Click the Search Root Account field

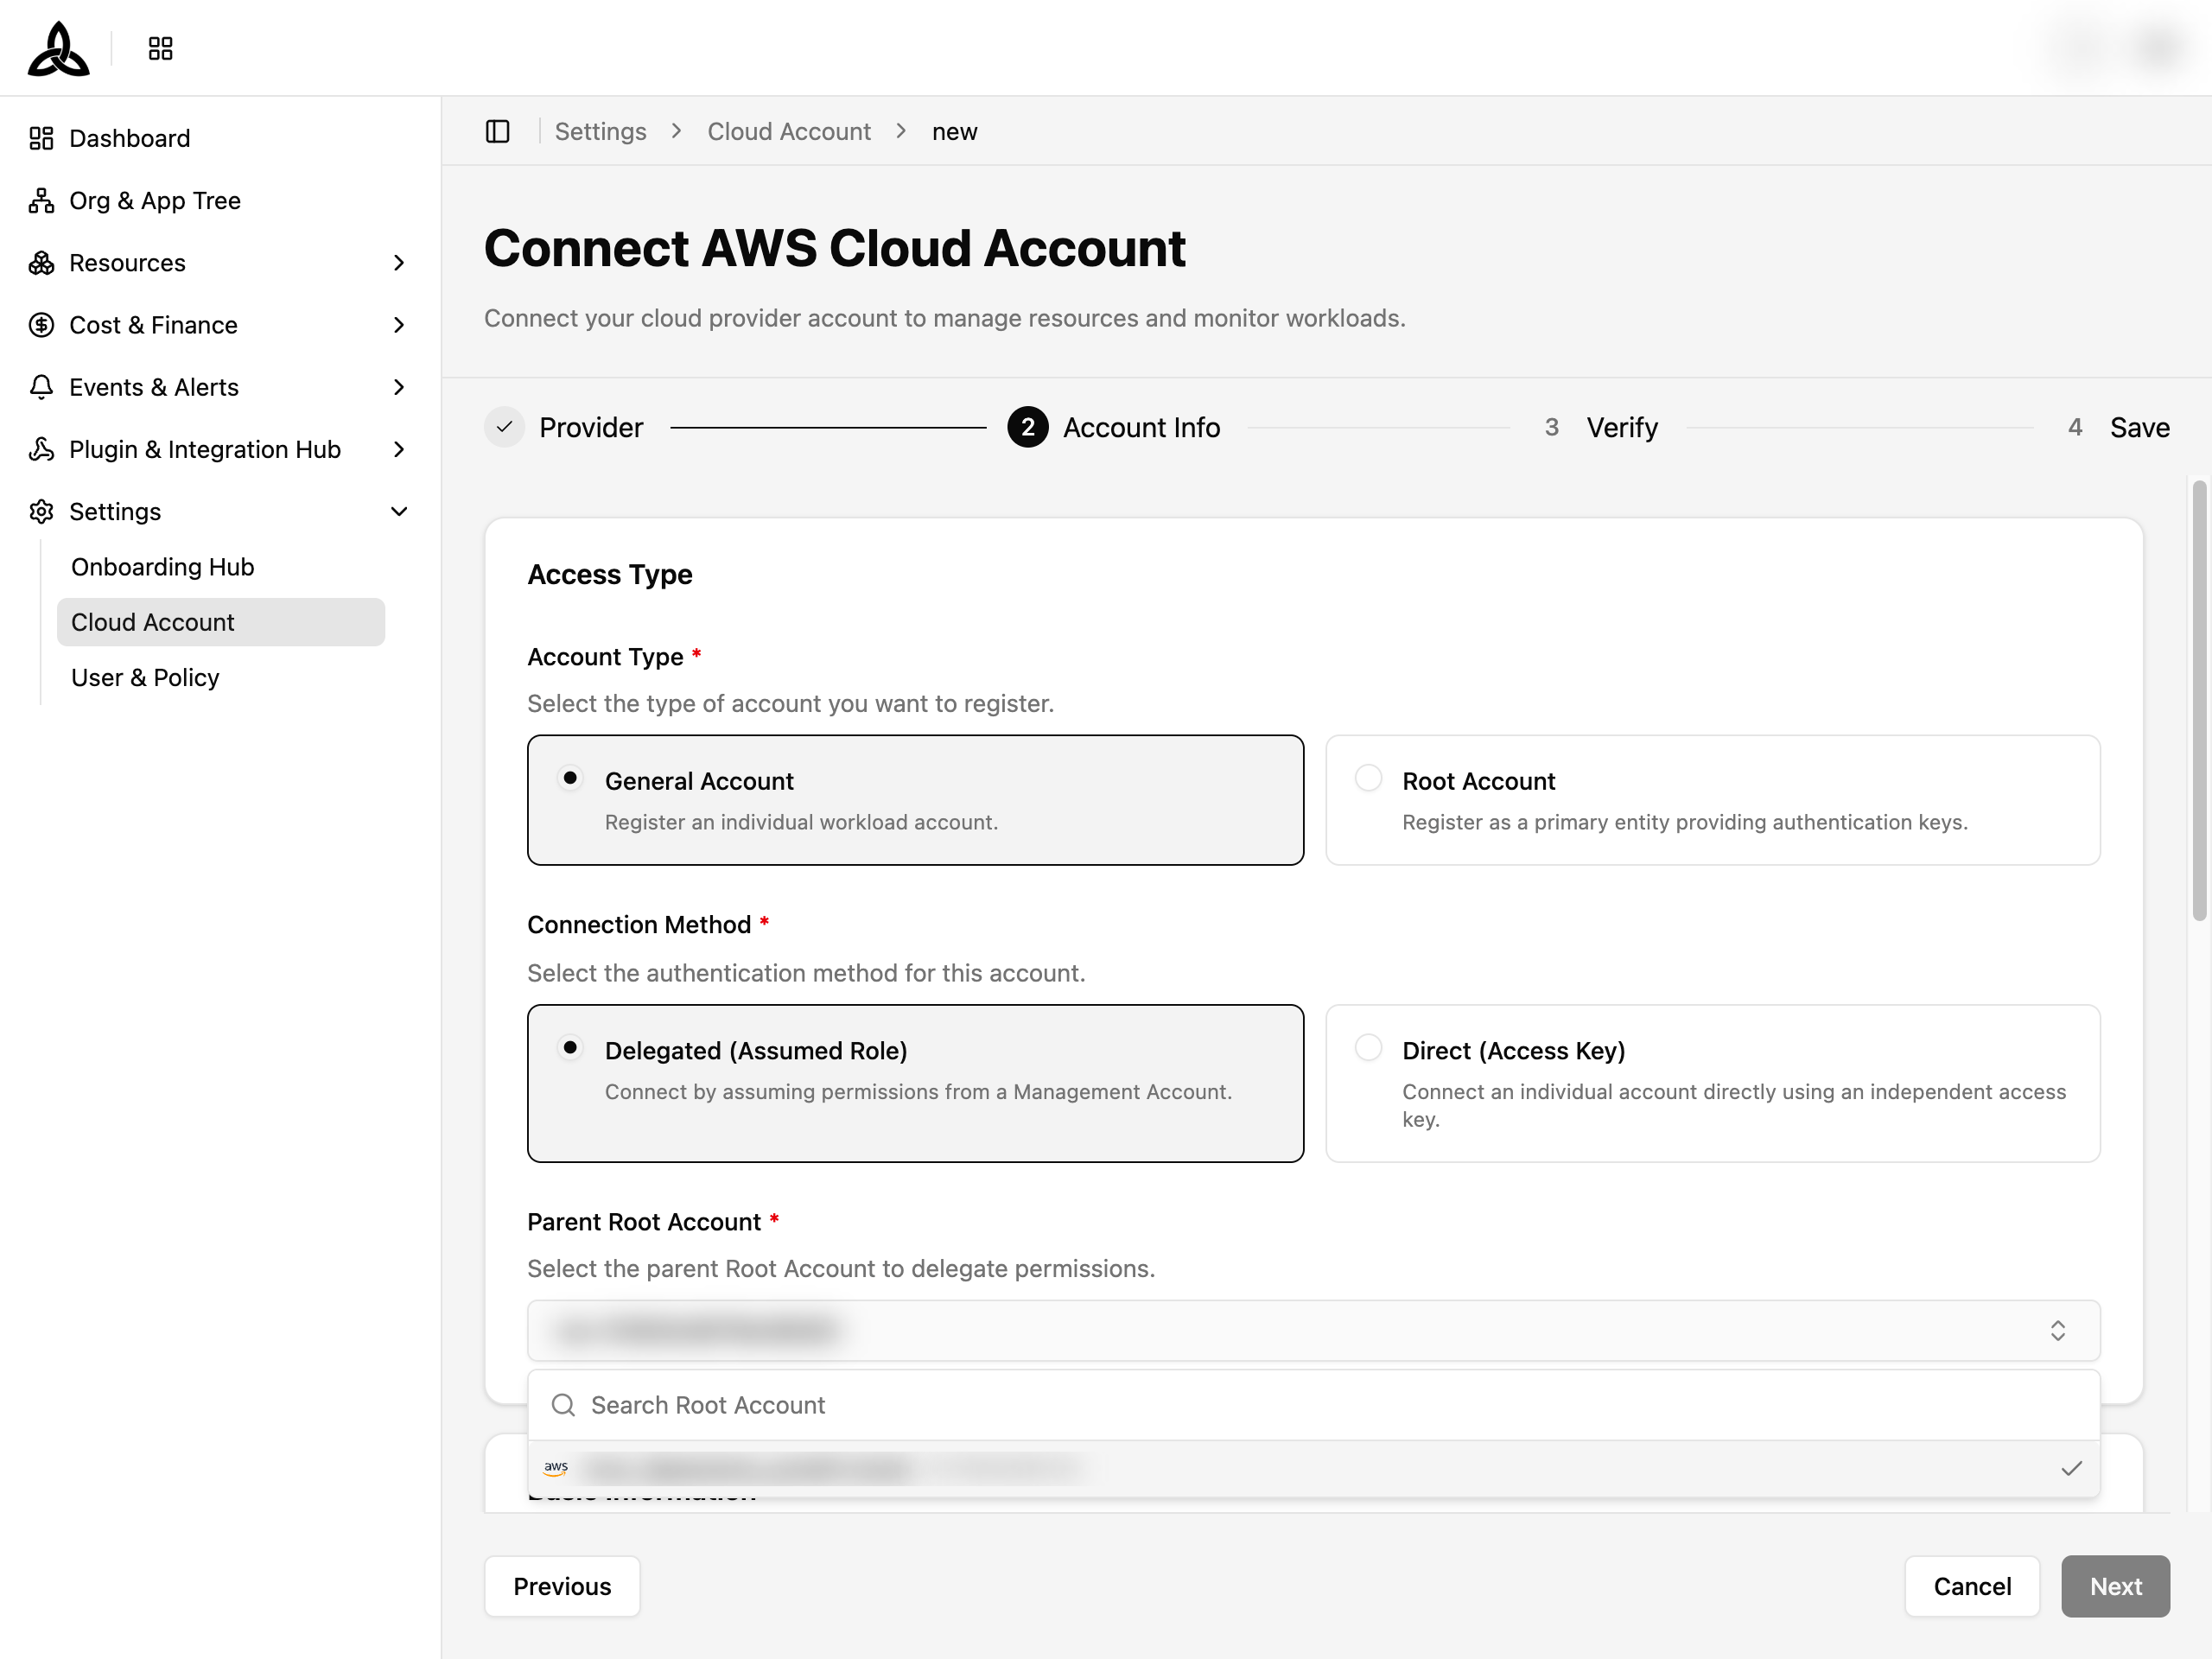1313,1405
